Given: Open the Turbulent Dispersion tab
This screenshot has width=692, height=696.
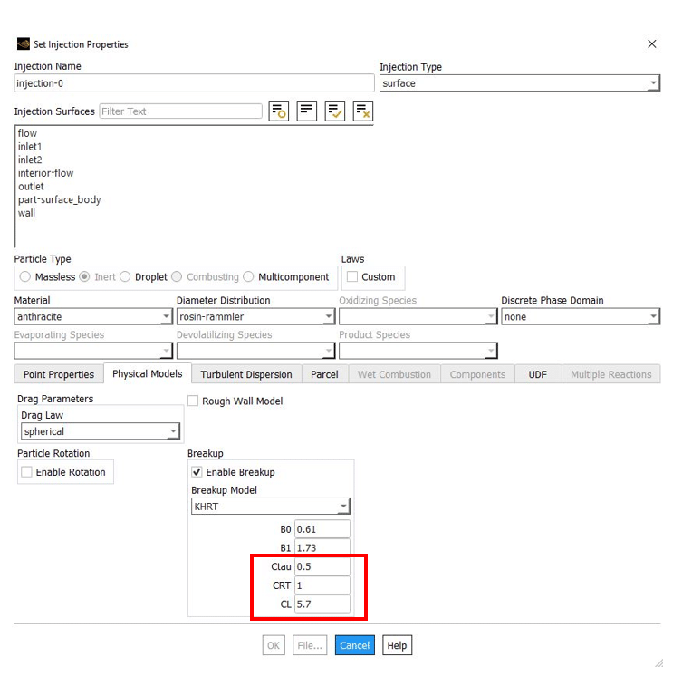Looking at the screenshot, I should 245,374.
